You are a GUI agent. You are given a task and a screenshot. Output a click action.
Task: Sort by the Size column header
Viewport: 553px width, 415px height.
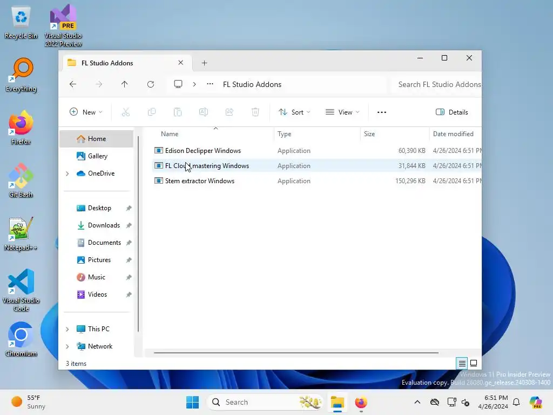(x=395, y=134)
